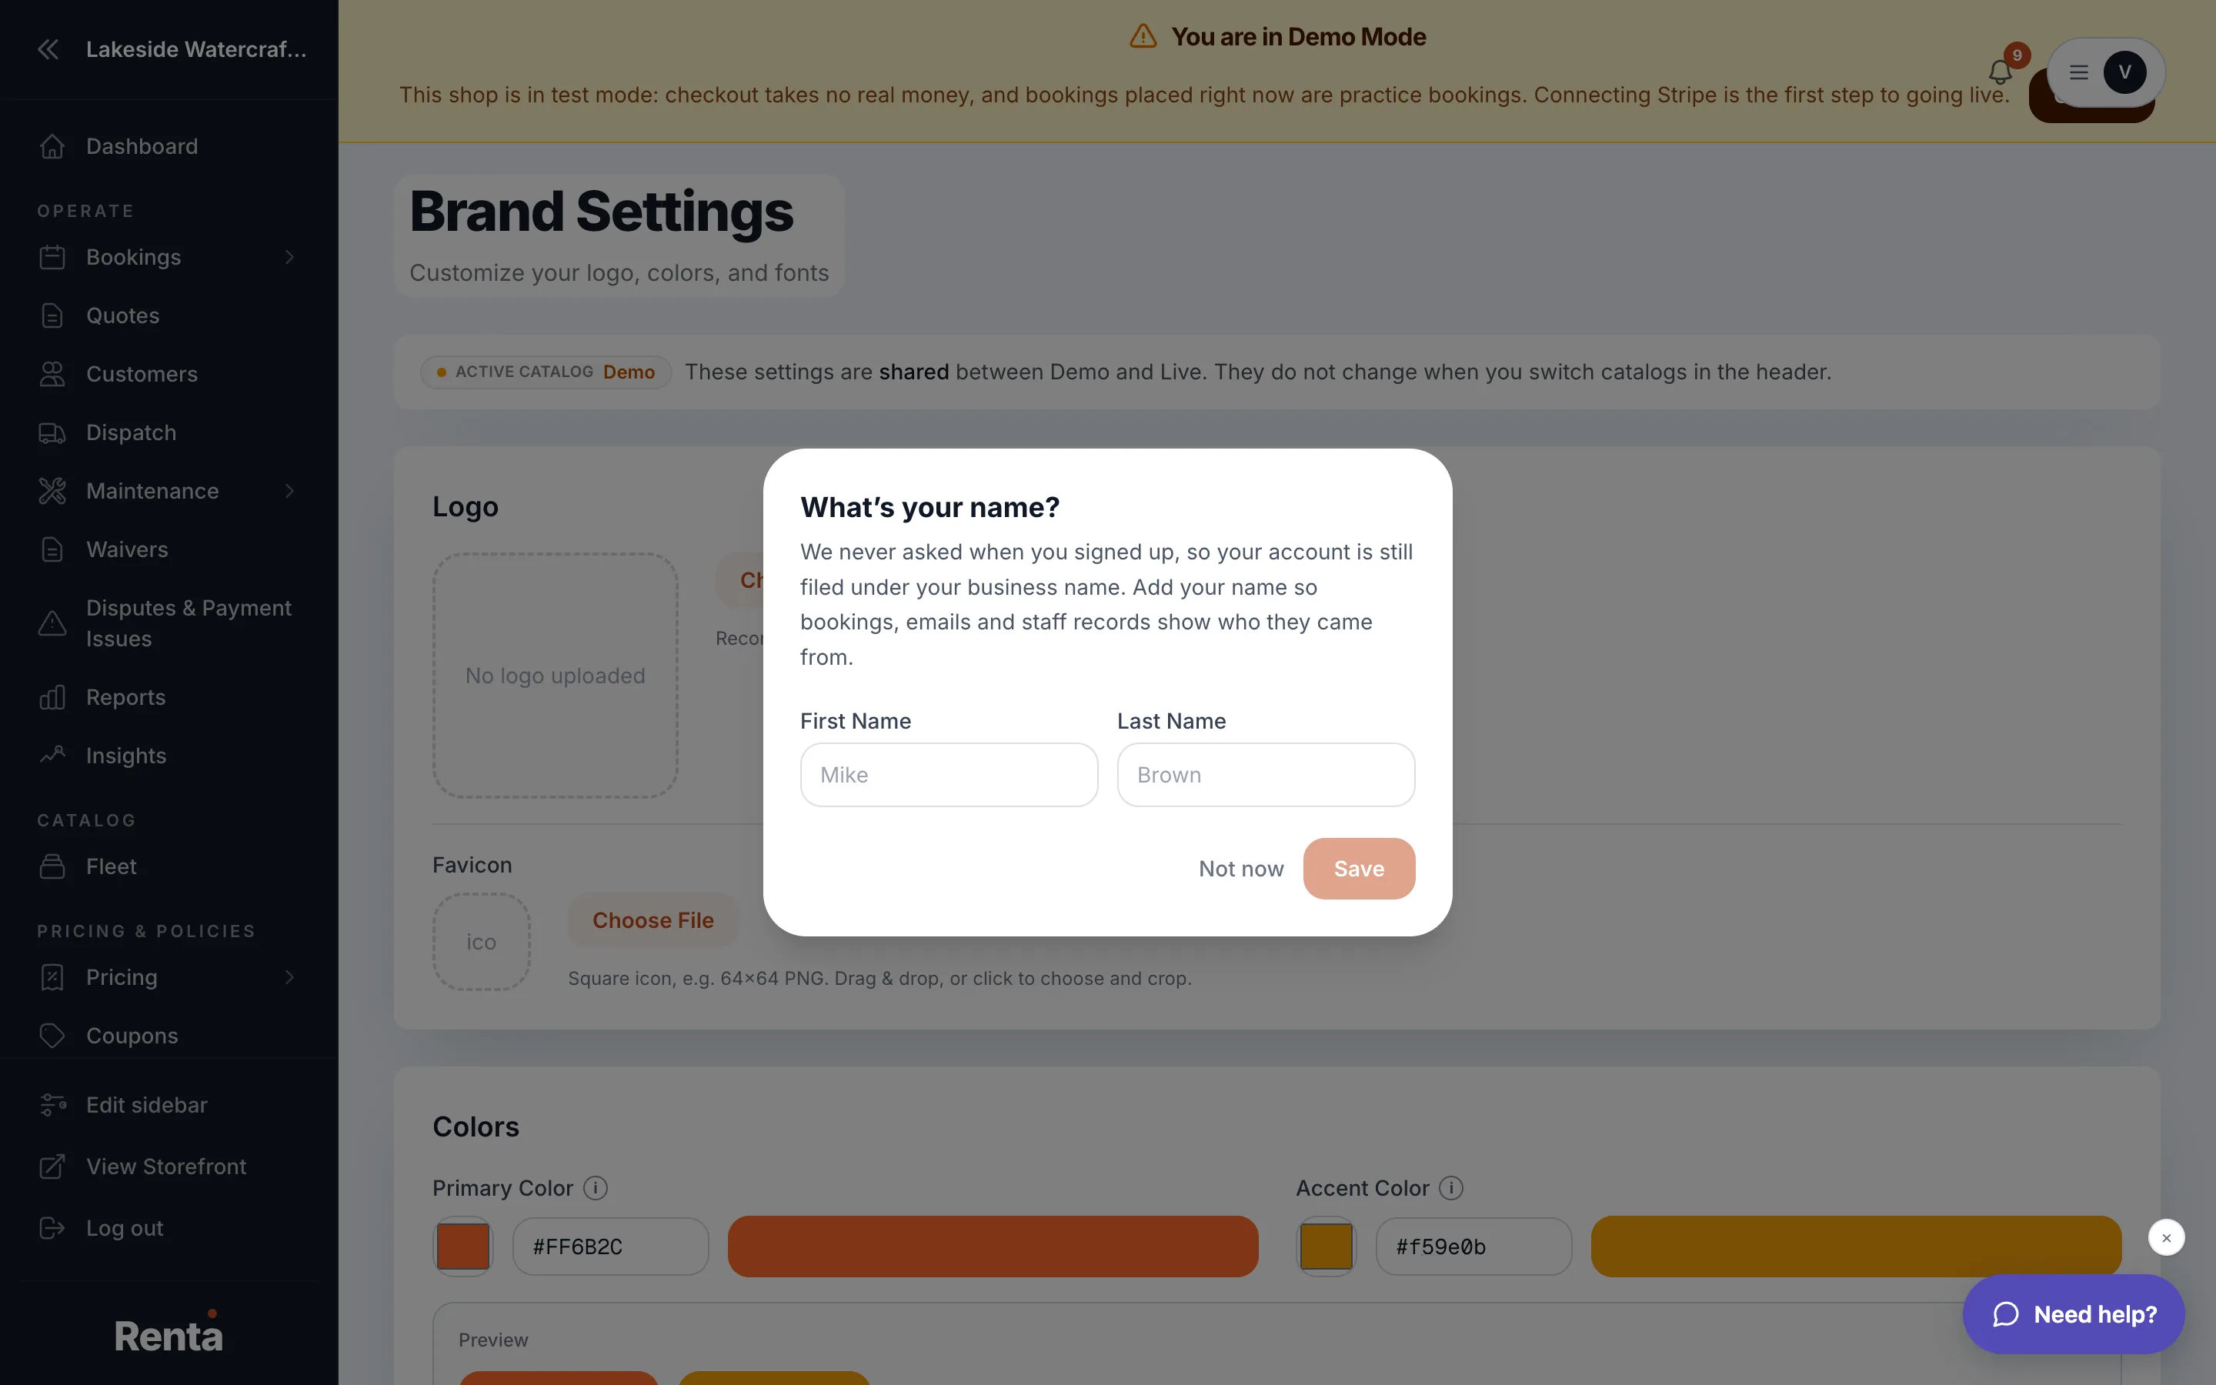Click the View Storefront external link icon
The height and width of the screenshot is (1385, 2216).
pyautogui.click(x=52, y=1166)
